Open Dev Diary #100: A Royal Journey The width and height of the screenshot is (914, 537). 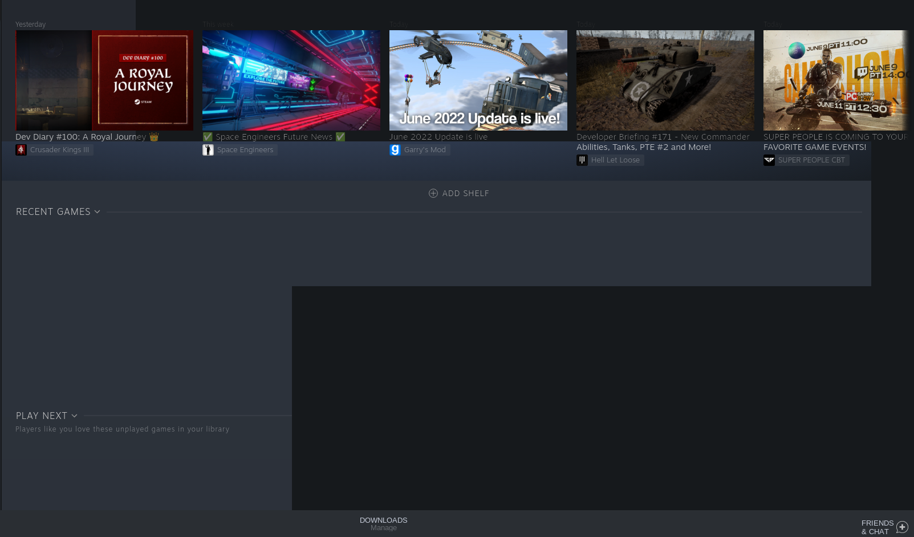tap(87, 137)
